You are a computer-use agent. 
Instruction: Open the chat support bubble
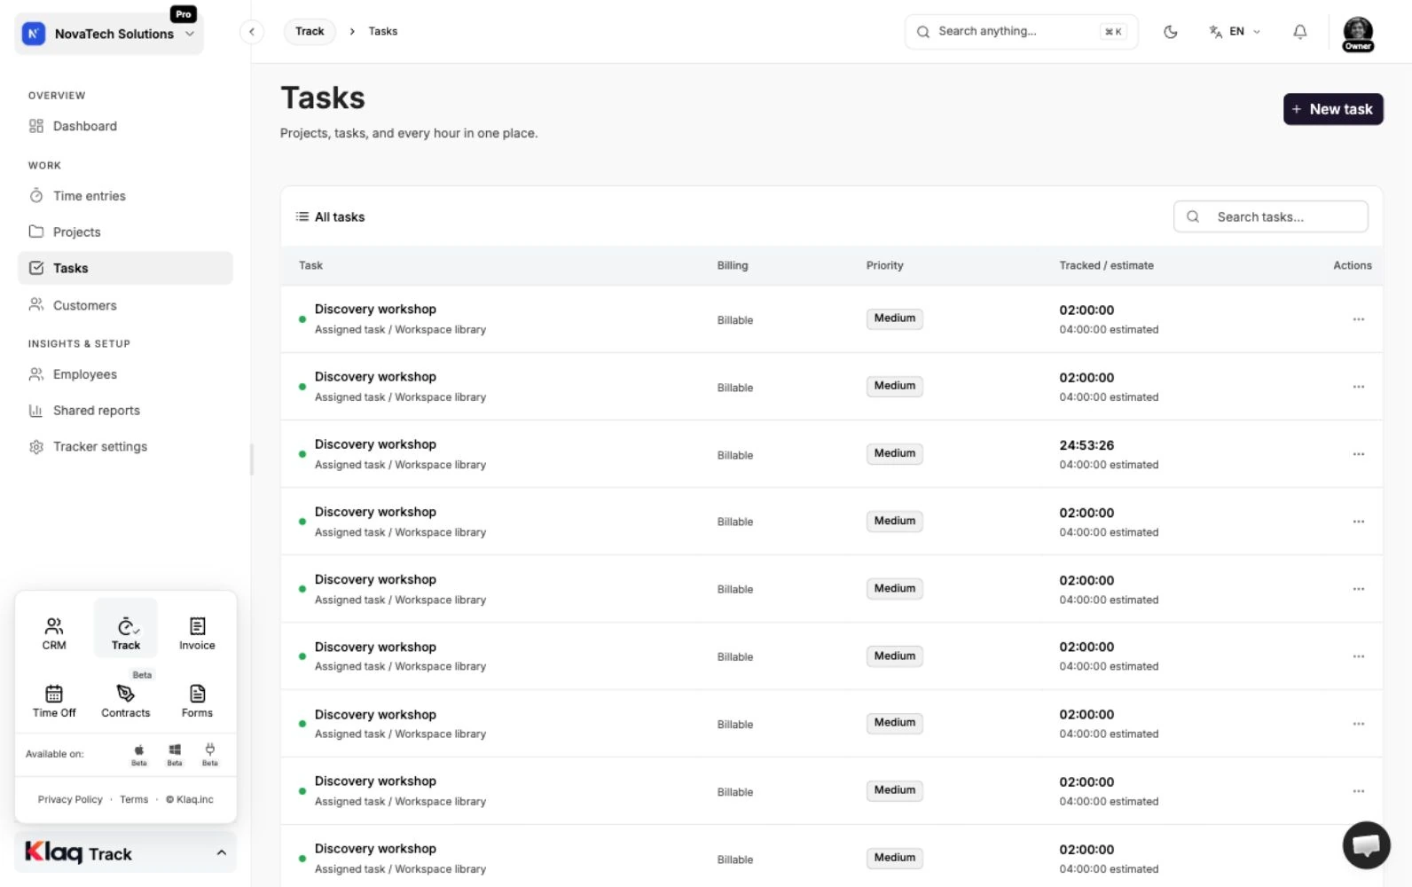pos(1366,845)
